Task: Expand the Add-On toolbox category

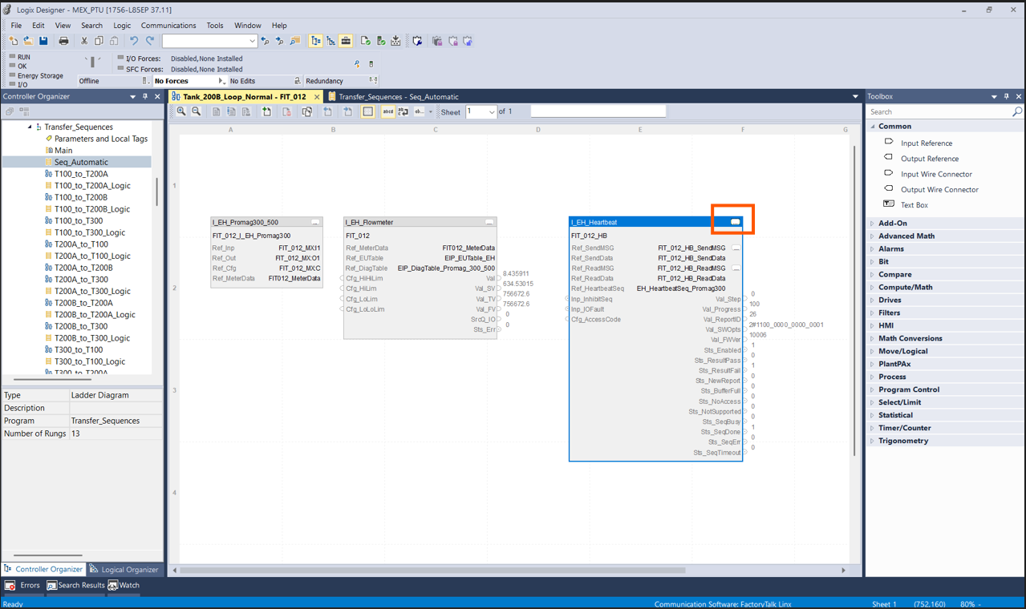Action: (x=873, y=224)
